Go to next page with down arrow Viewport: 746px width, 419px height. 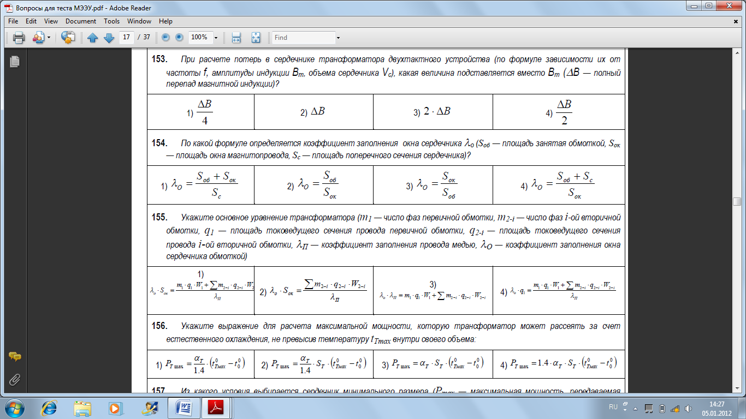click(x=109, y=38)
